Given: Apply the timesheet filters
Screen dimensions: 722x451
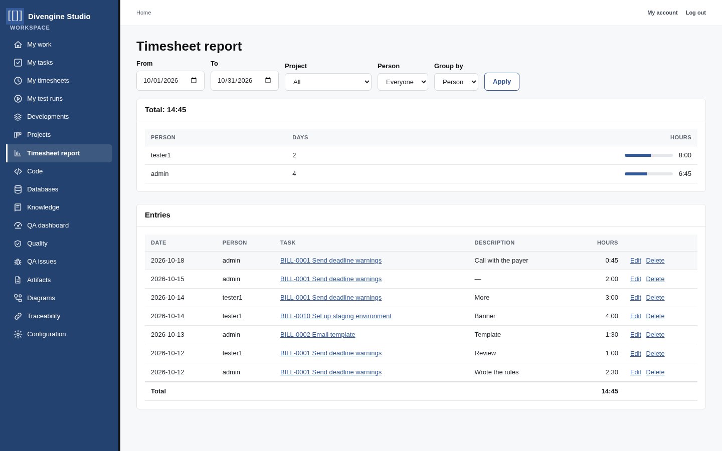Looking at the screenshot, I should coord(502,82).
